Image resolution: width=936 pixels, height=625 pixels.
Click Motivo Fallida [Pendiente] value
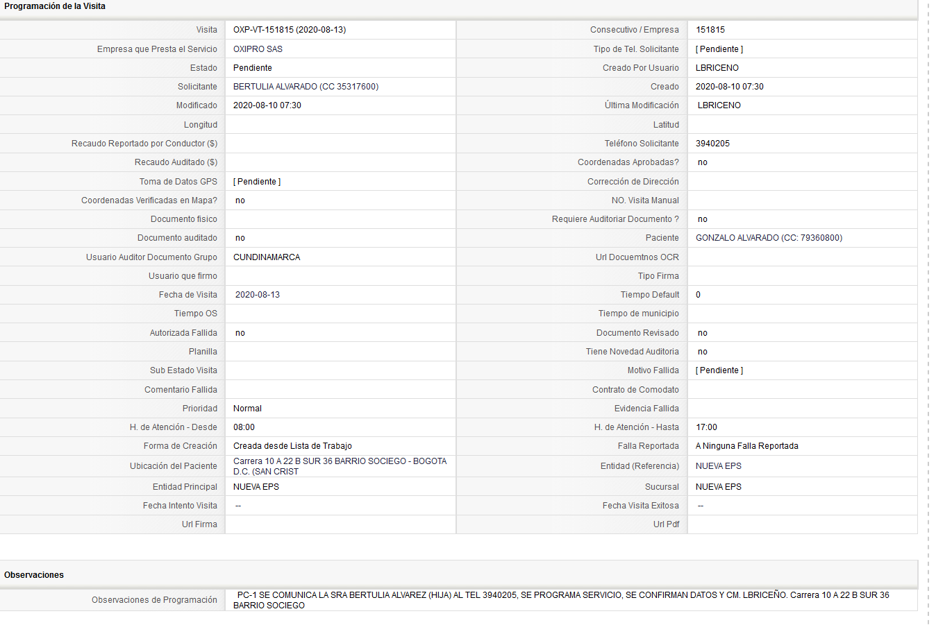(719, 370)
